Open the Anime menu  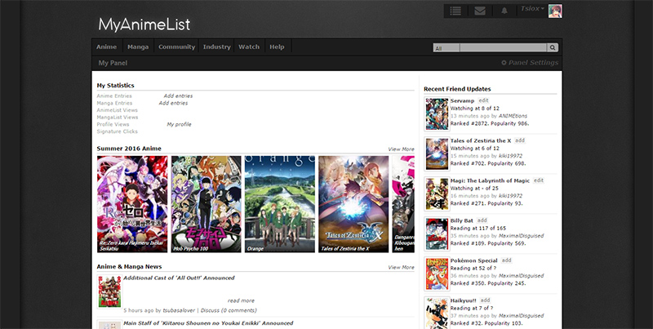tap(107, 47)
